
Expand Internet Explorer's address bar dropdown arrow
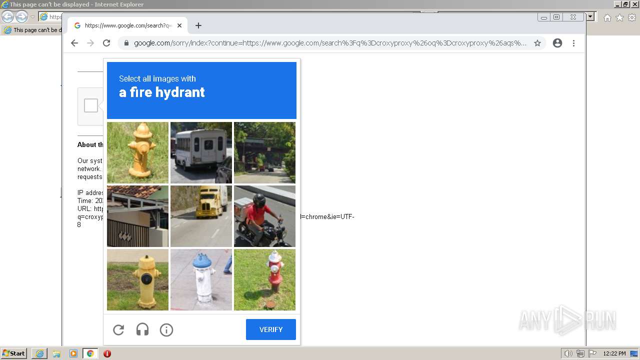coord(590,16)
